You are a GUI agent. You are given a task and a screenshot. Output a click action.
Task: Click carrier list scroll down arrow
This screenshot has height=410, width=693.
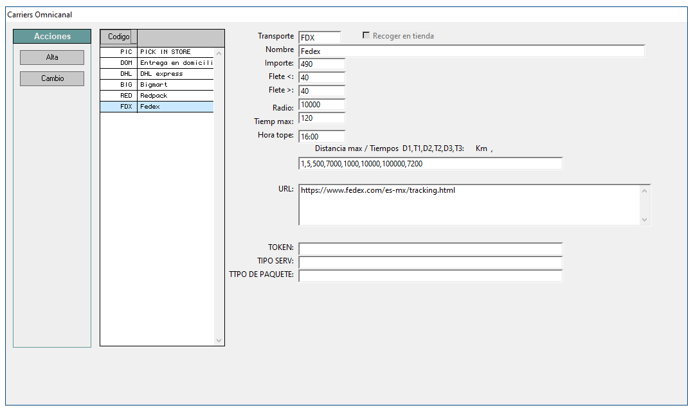click(x=219, y=340)
